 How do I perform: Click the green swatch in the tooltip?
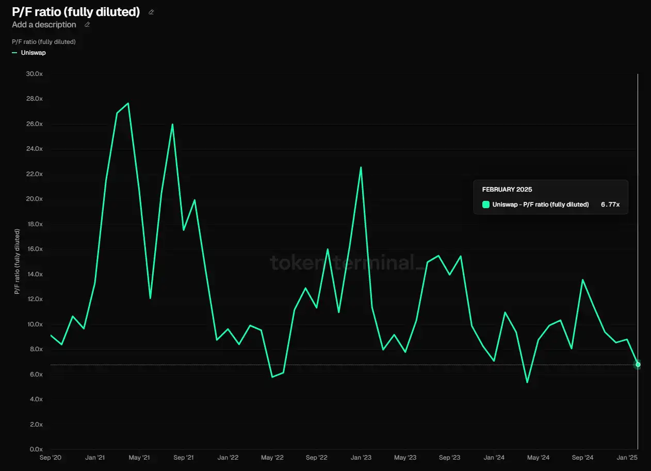point(485,205)
